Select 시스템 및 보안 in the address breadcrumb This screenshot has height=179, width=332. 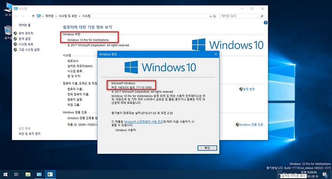(68, 16)
